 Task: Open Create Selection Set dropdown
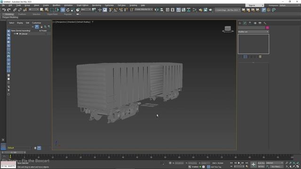click(x=143, y=9)
